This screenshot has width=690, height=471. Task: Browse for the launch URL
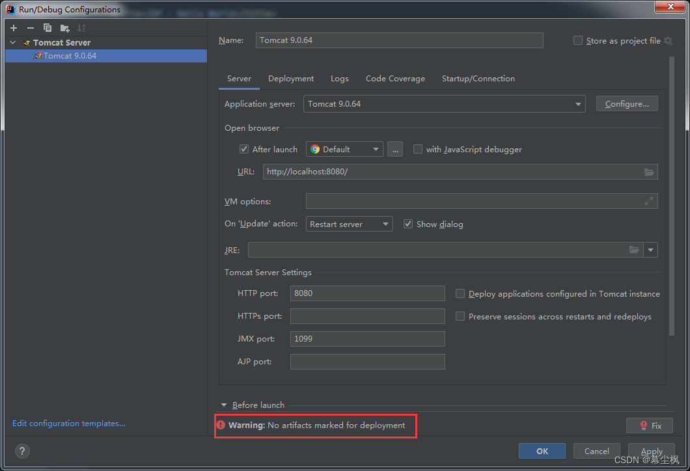click(648, 172)
